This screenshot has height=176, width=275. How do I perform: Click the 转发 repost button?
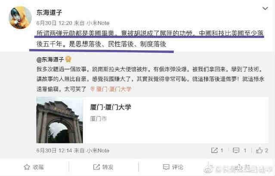103,167
